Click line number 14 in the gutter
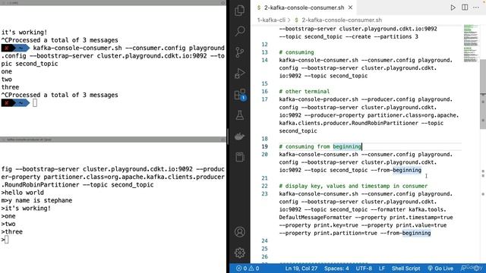486x273 pixels. tap(264, 61)
